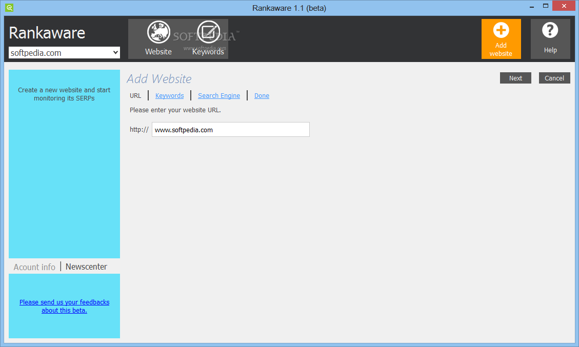
Task: Select the URL step tab
Action: click(x=135, y=96)
